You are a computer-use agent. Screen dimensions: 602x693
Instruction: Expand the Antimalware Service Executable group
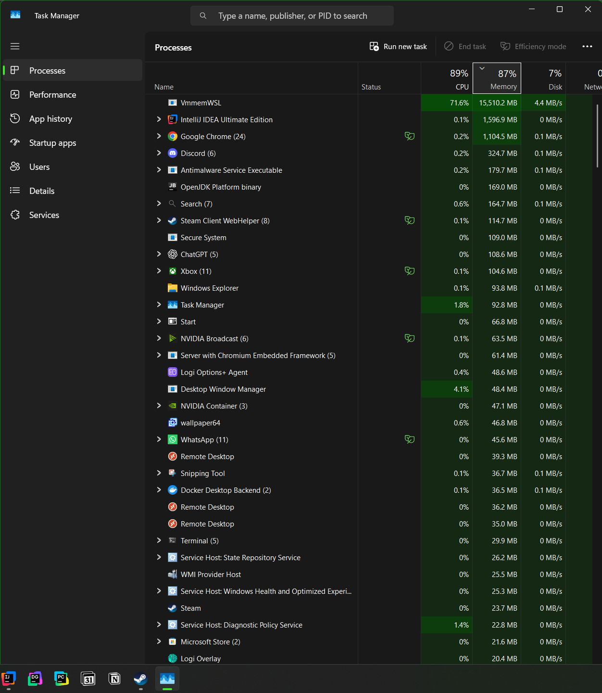click(x=159, y=169)
